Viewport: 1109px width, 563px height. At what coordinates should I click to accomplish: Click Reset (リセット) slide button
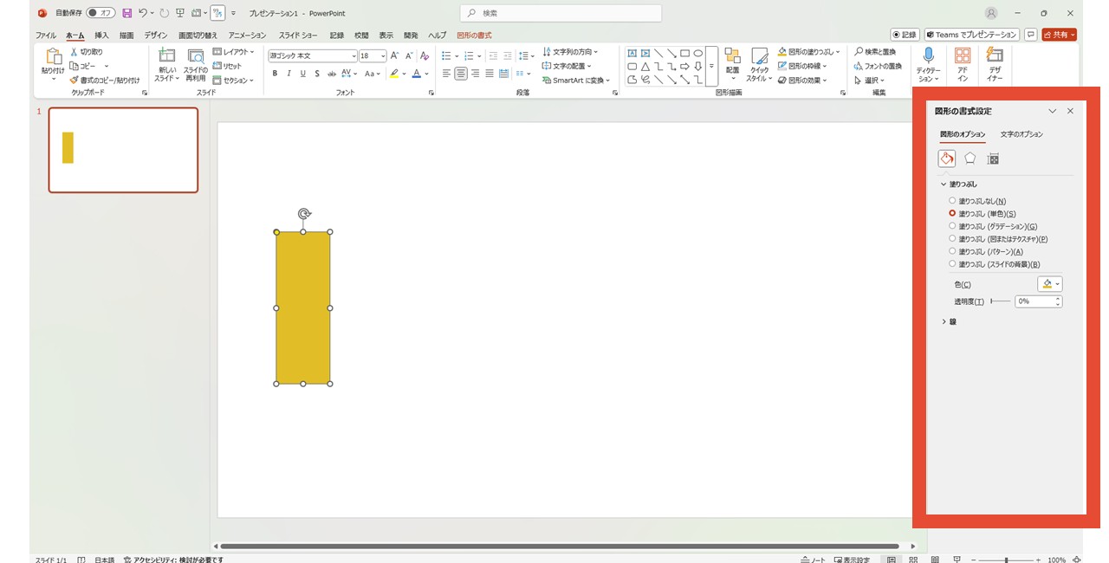(x=228, y=66)
